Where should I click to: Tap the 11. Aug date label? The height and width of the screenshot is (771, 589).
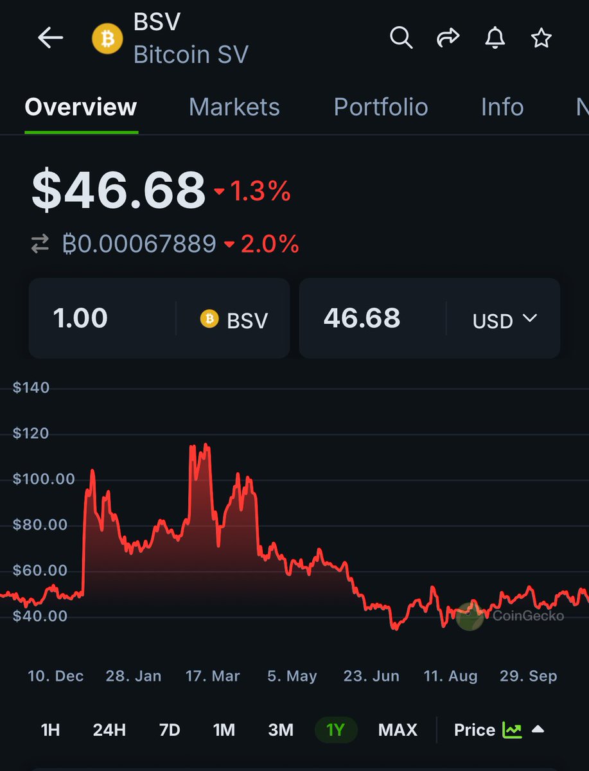click(x=450, y=676)
